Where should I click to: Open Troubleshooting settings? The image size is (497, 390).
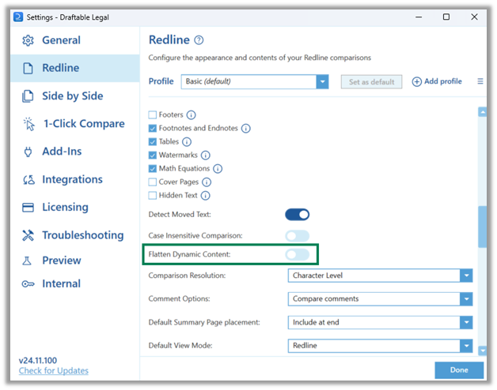75,235
